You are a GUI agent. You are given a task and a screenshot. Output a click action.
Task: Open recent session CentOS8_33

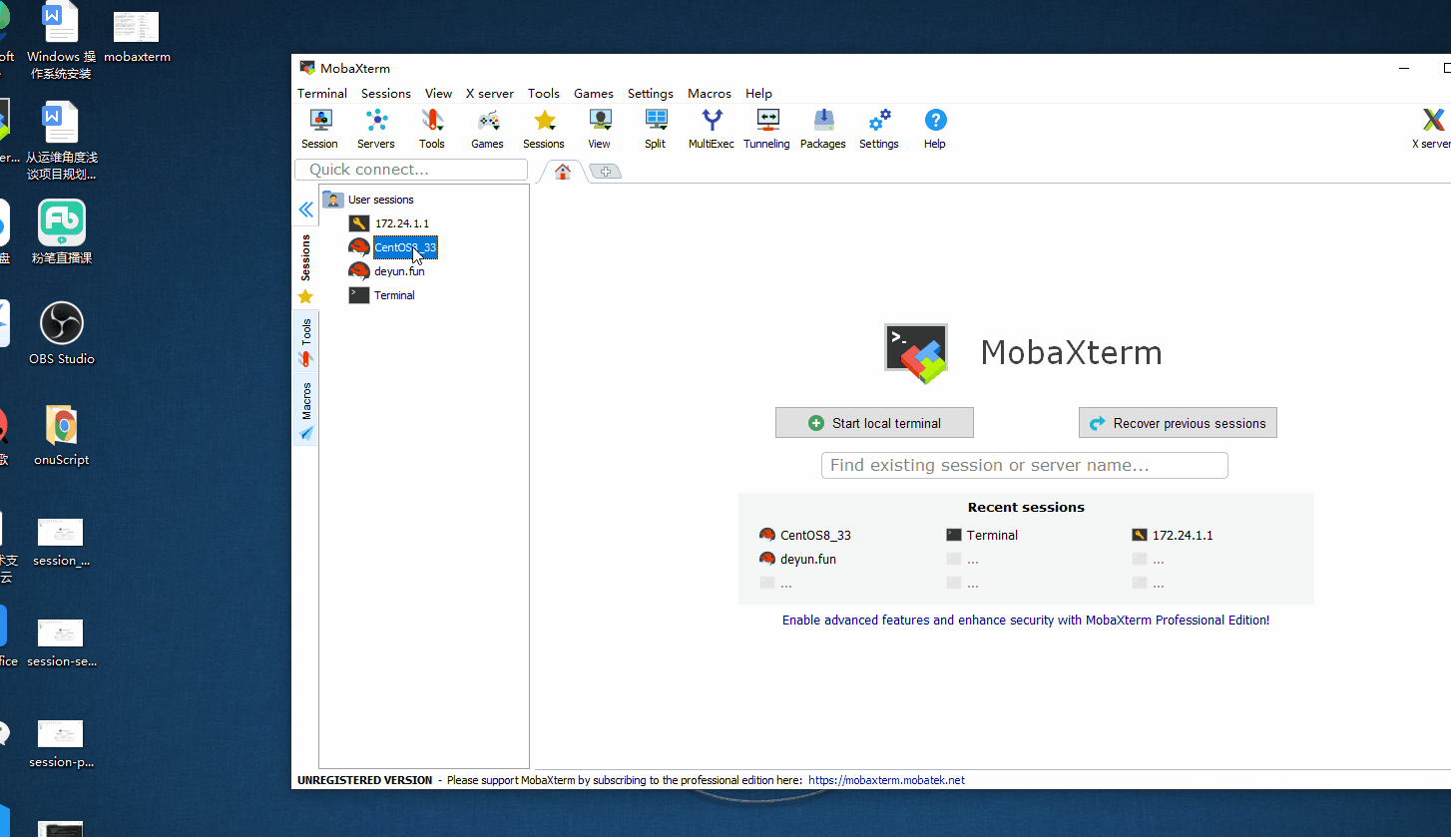[x=805, y=535]
